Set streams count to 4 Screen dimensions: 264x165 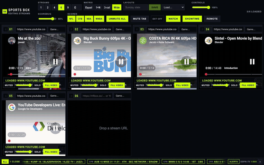click(x=54, y=7)
